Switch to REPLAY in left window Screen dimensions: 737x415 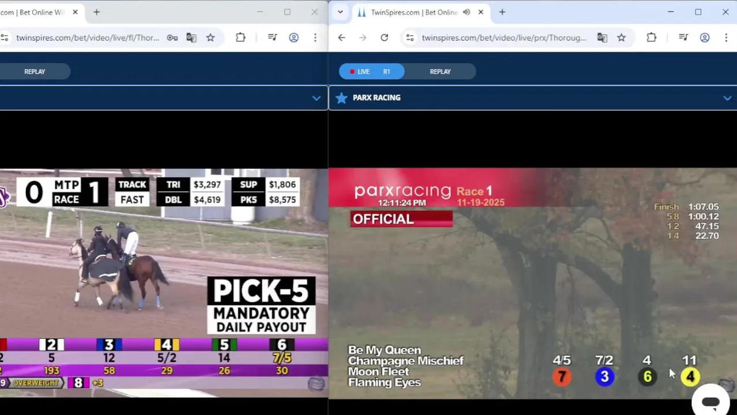coord(35,71)
